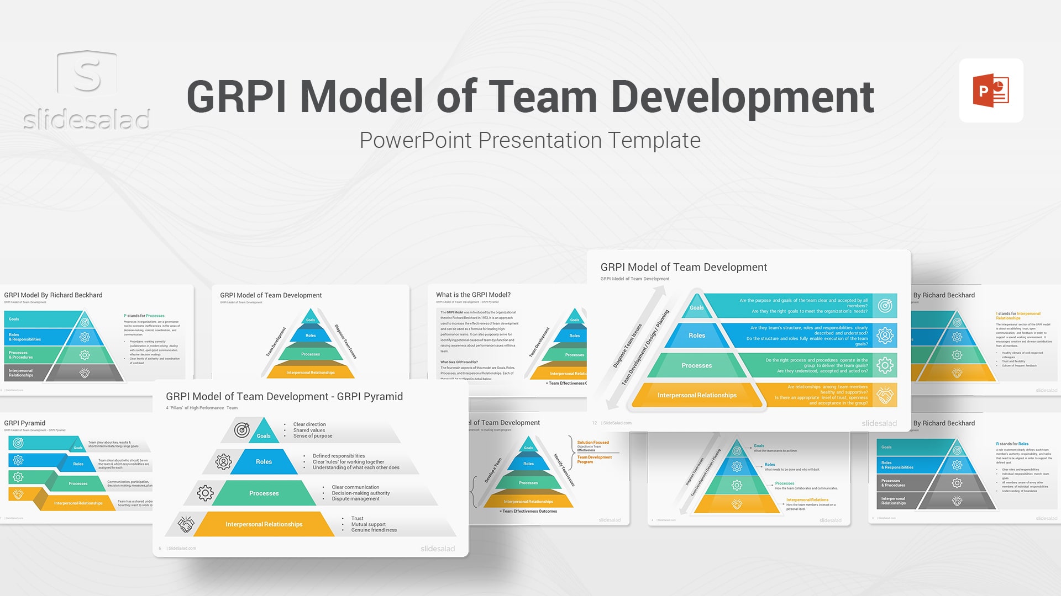Screen dimensions: 1061x596
Task: Click 'Sense of purpose' bullet text
Action: [313, 436]
